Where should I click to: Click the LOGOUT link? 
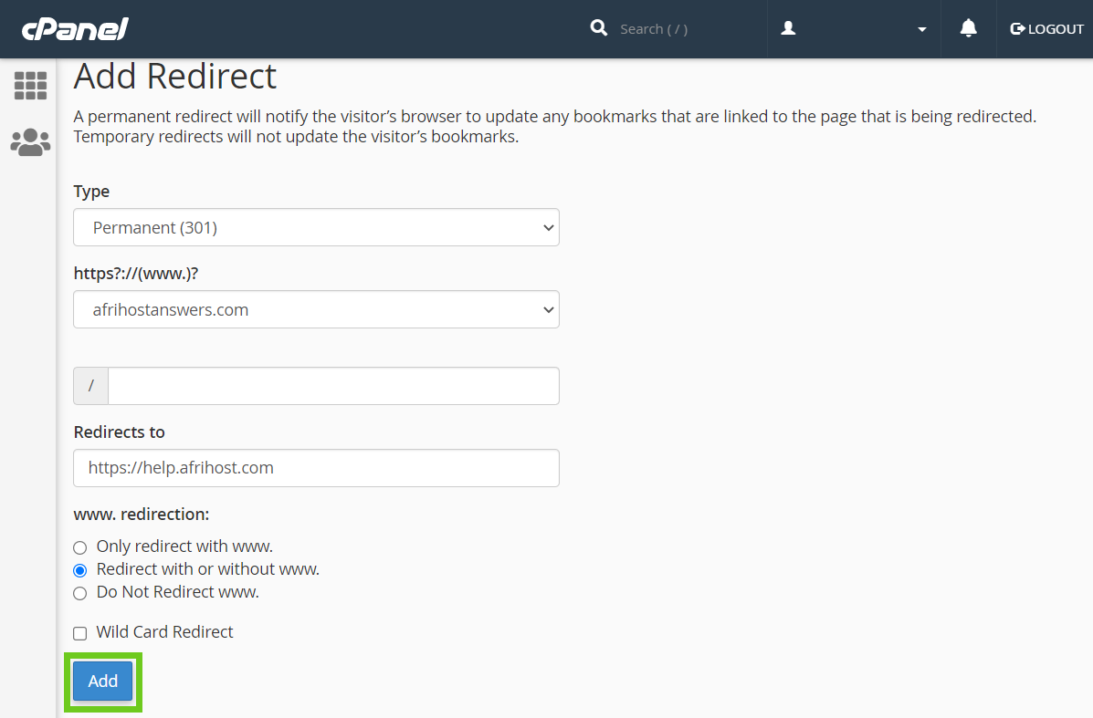point(1055,29)
